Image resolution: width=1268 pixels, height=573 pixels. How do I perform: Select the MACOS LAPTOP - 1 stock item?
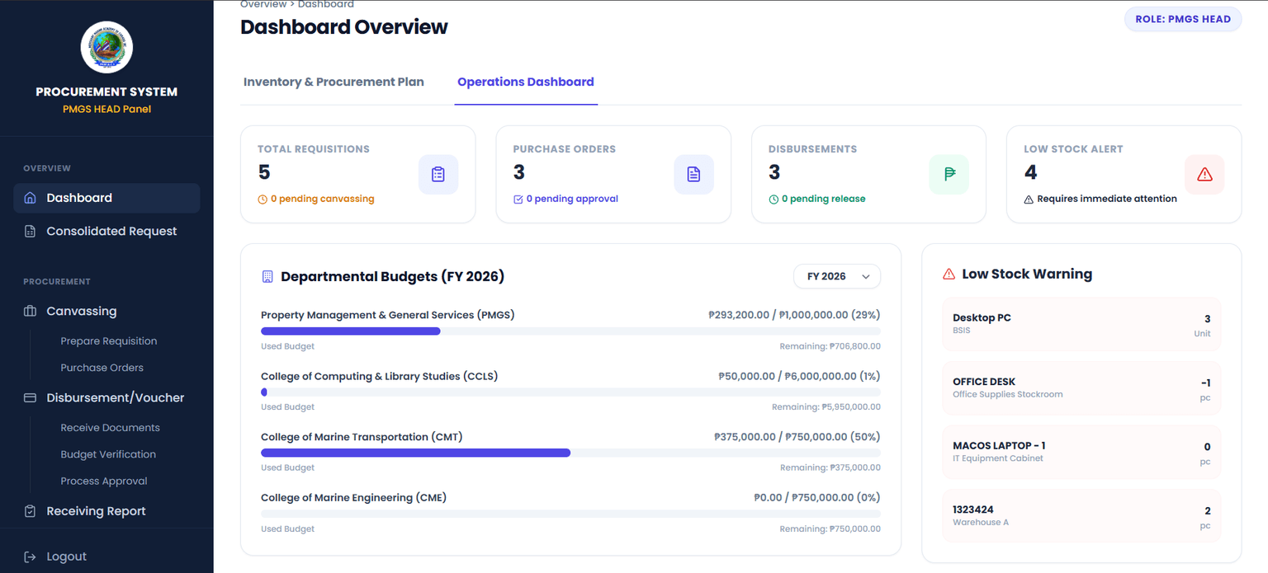click(x=1081, y=452)
